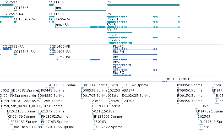Open the Rfx-RH transcript label
223x131 pixels.
(112, 19)
